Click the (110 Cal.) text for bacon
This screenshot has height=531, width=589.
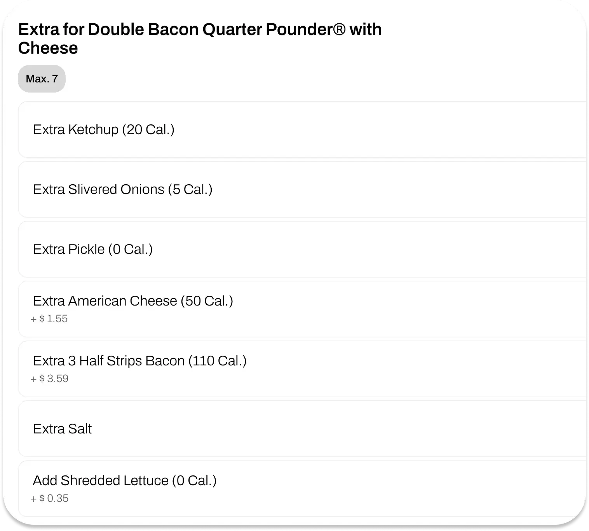[218, 361]
